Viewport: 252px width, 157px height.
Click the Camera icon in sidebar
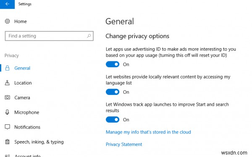tap(7, 97)
